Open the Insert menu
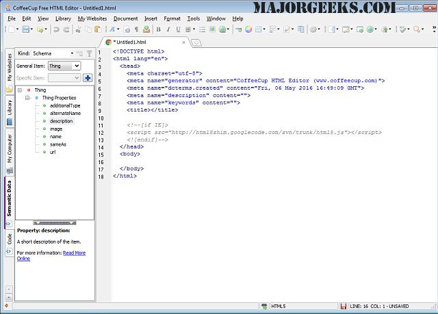 point(151,18)
